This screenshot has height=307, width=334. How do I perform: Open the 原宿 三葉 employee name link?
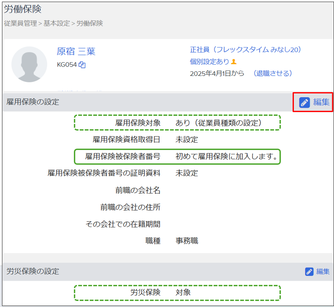click(x=76, y=52)
